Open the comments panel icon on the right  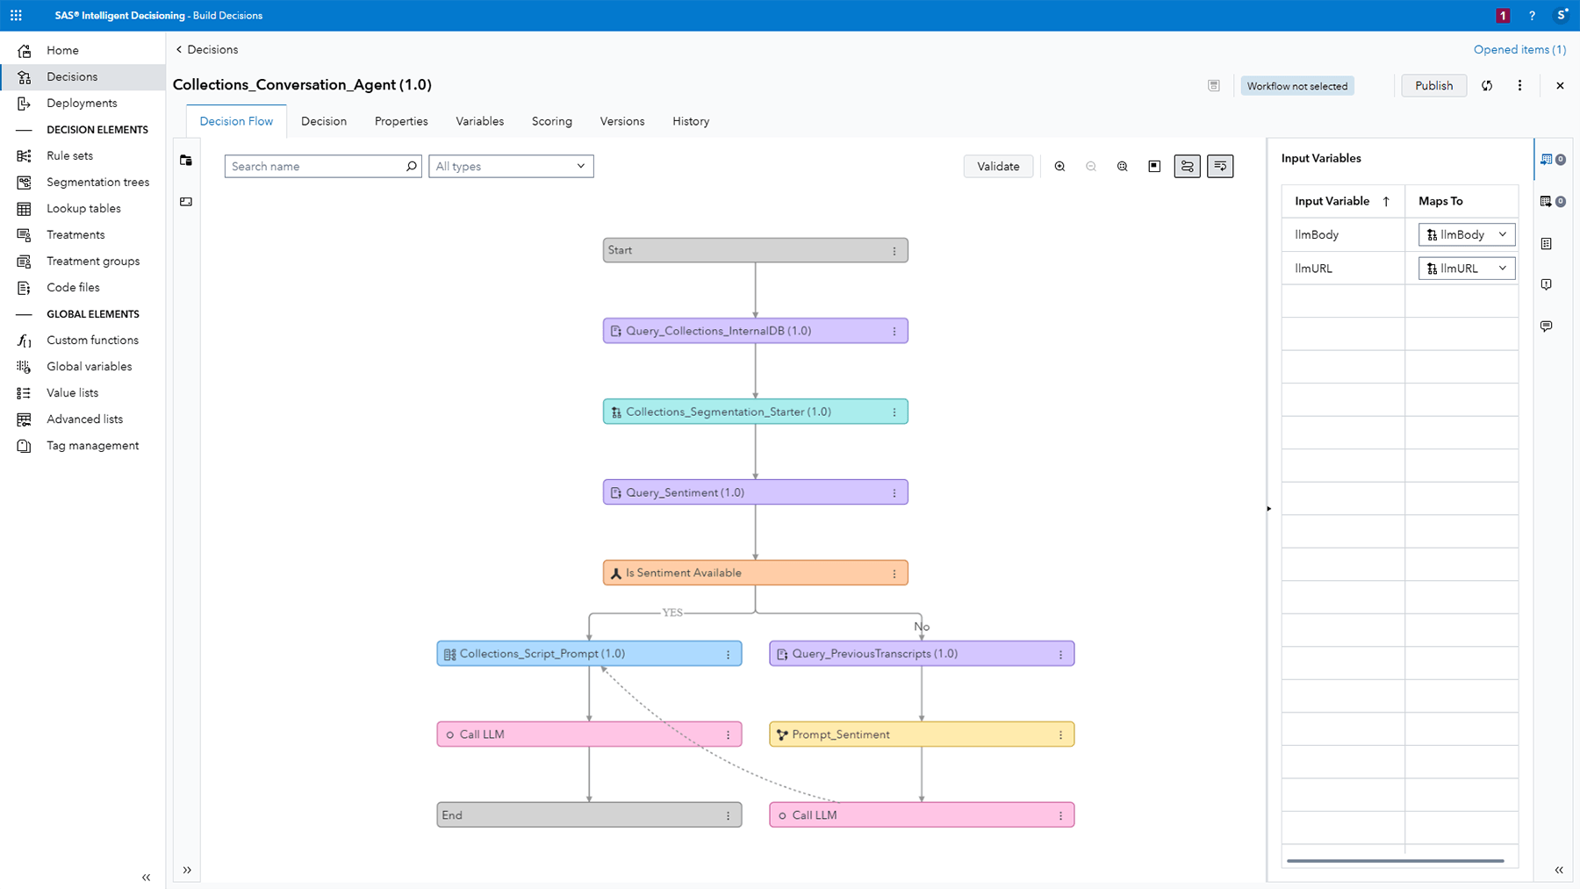pos(1546,326)
